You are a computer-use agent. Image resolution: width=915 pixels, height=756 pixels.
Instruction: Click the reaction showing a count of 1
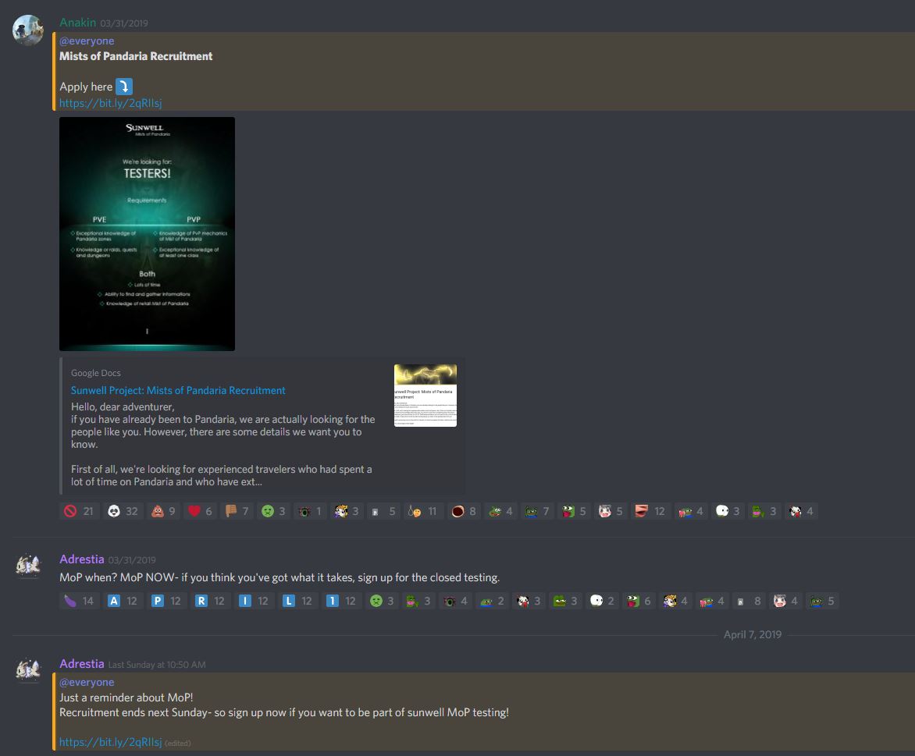(x=311, y=511)
